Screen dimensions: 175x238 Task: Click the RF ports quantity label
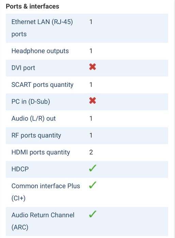coord(36,136)
